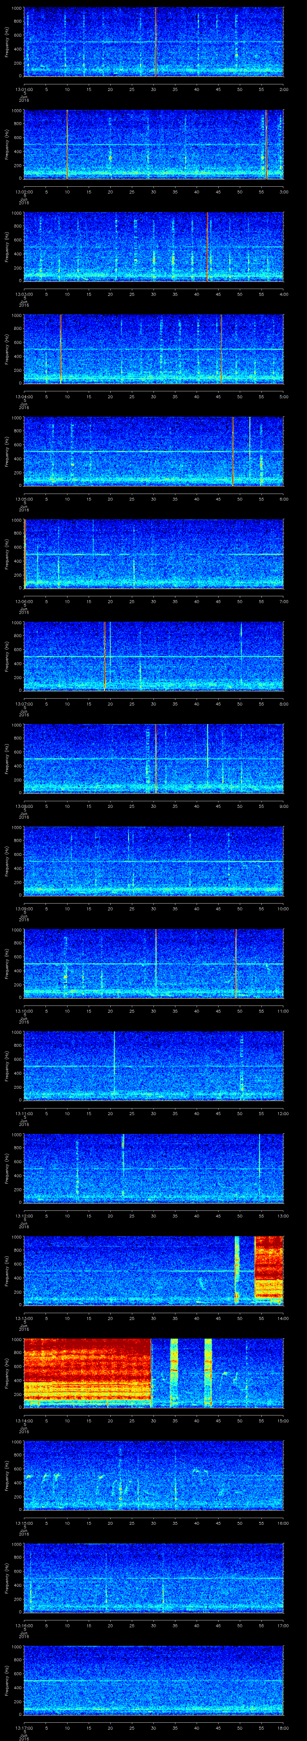307x1741 pixels.
Task: Click the "9:00" end time label
Action: pyautogui.click(x=283, y=806)
